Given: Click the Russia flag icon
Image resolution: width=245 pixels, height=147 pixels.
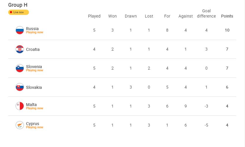Looking at the screenshot, I should (x=20, y=30).
